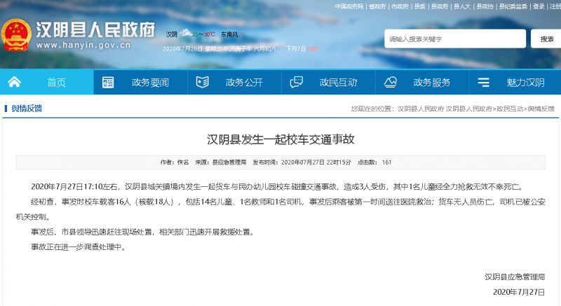Open the 首页 navigation tab

[56, 83]
